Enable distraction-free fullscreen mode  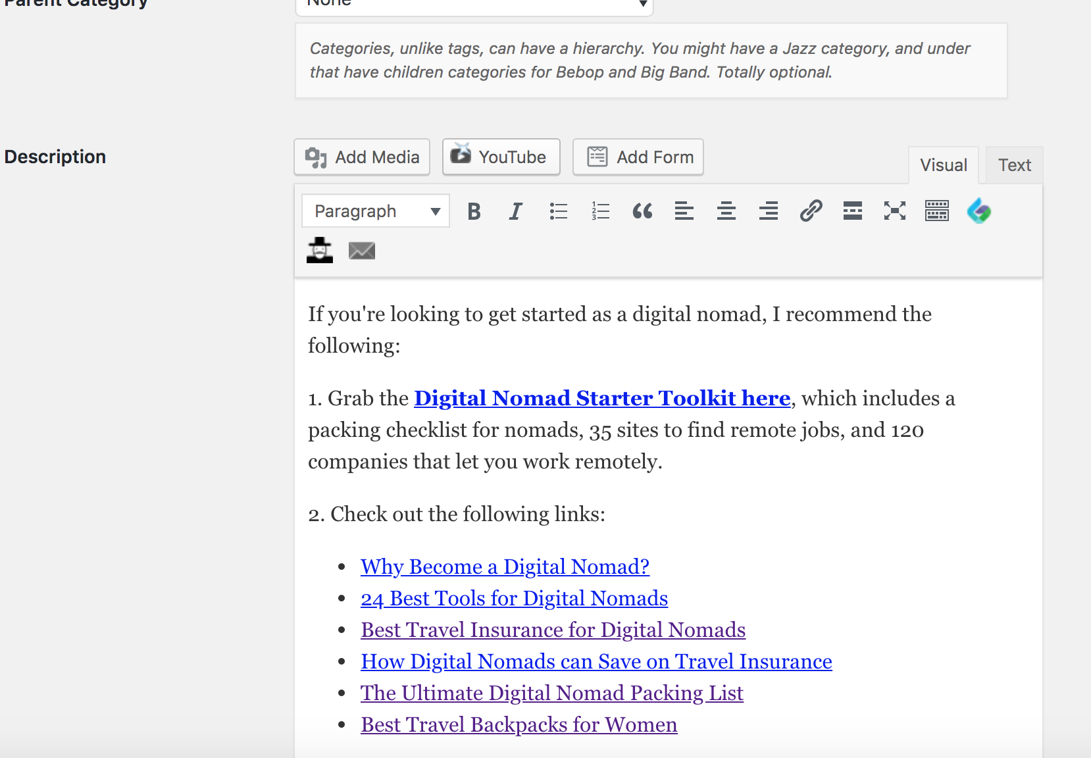click(895, 211)
